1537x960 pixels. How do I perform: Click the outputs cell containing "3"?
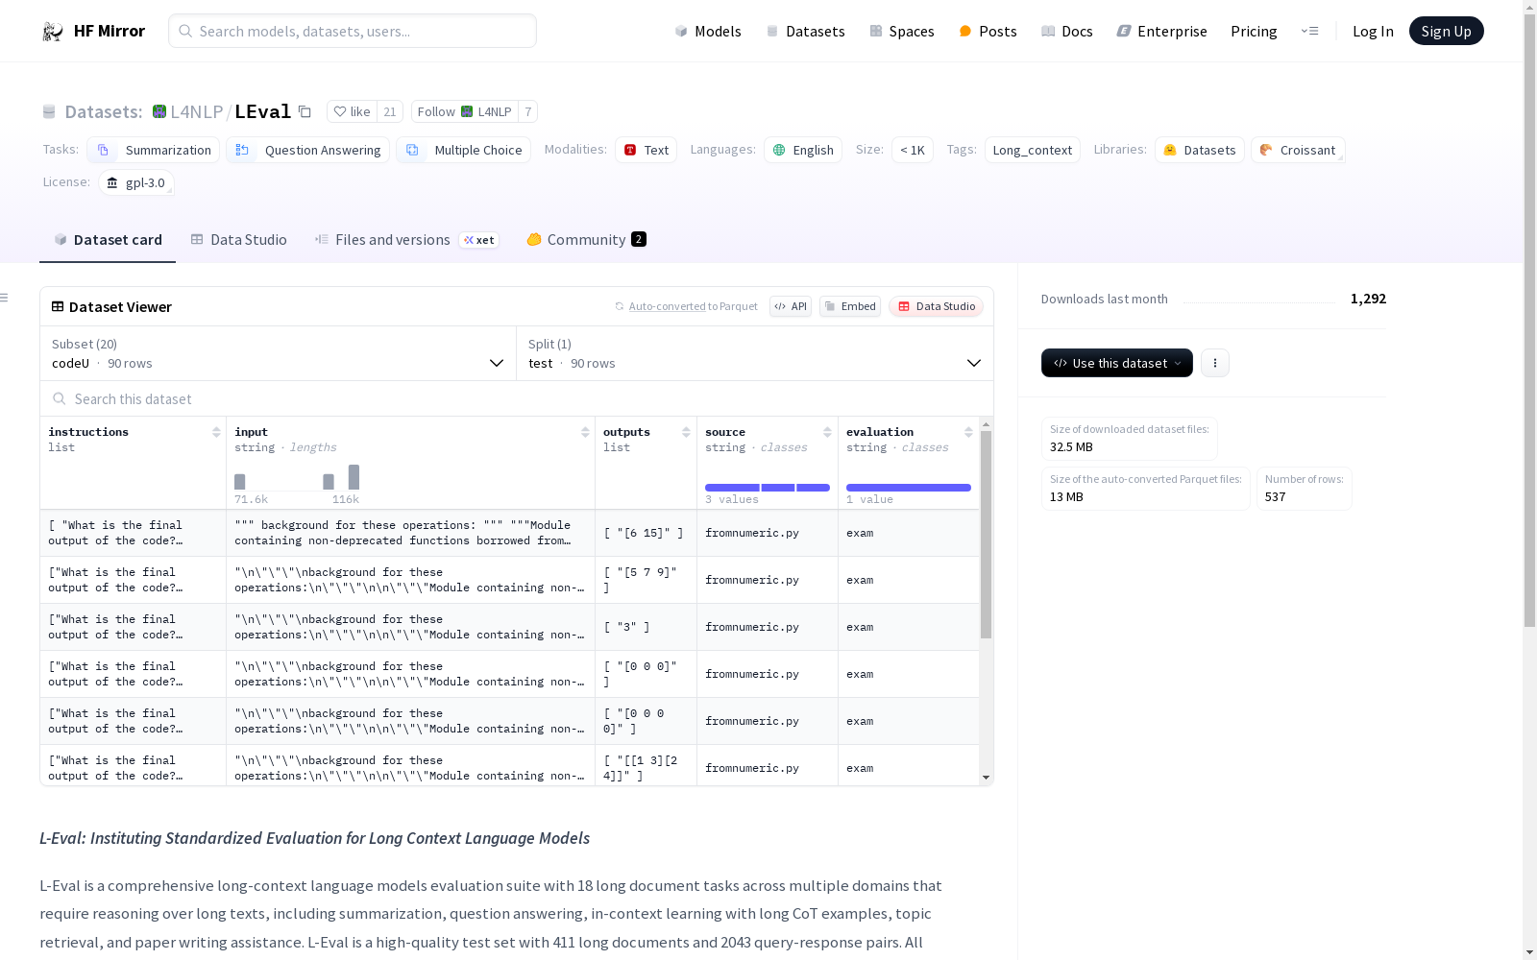pos(646,627)
